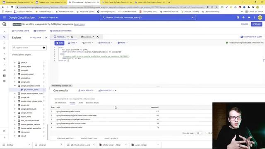
Task: Switch to the Execution details tab
Action: click(x=92, y=103)
